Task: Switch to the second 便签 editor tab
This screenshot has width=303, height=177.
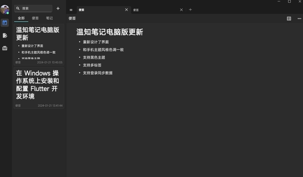Action: [158, 10]
